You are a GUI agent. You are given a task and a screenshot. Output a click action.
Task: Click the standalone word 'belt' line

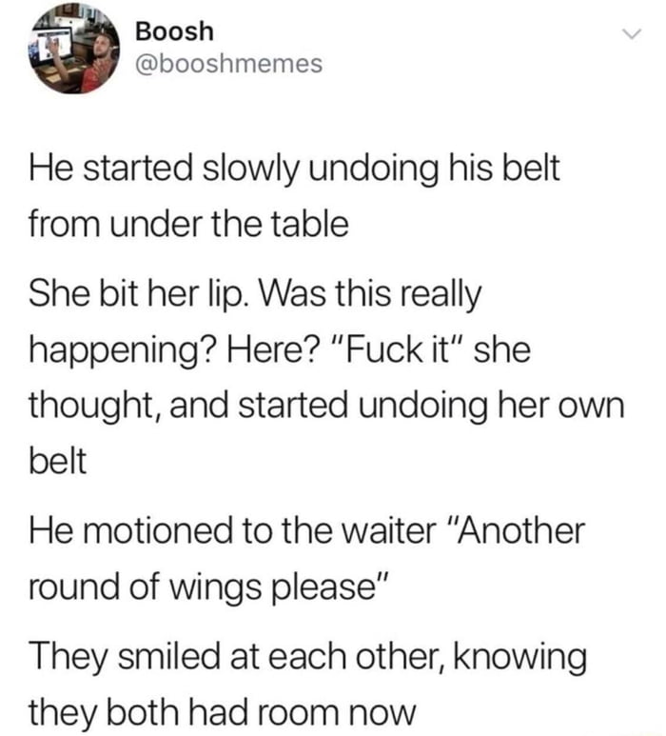click(58, 461)
